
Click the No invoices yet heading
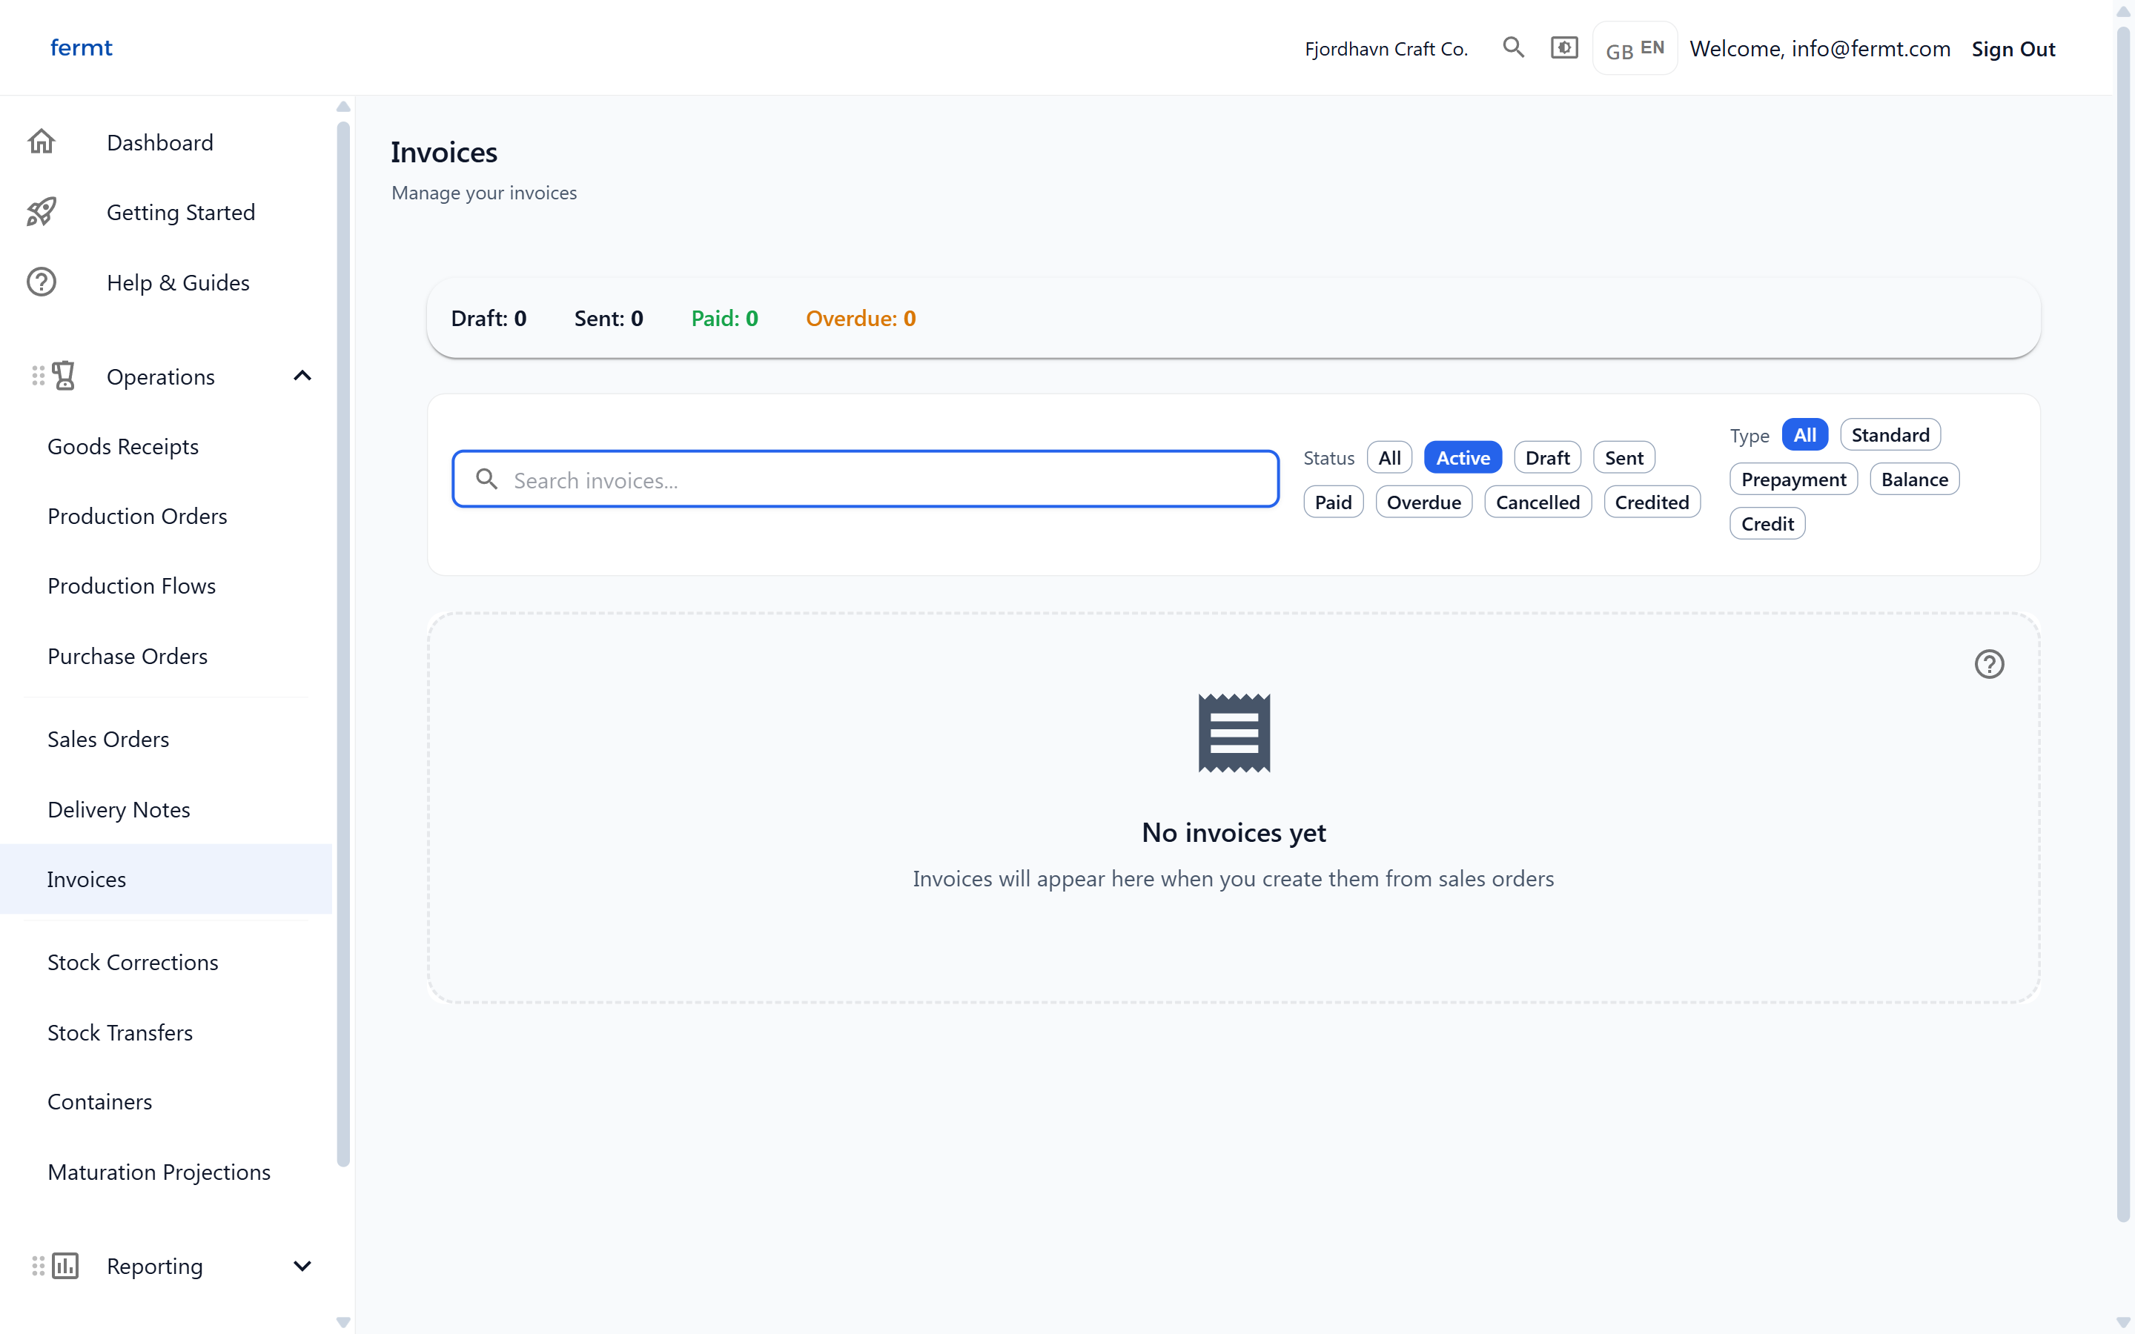1234,832
